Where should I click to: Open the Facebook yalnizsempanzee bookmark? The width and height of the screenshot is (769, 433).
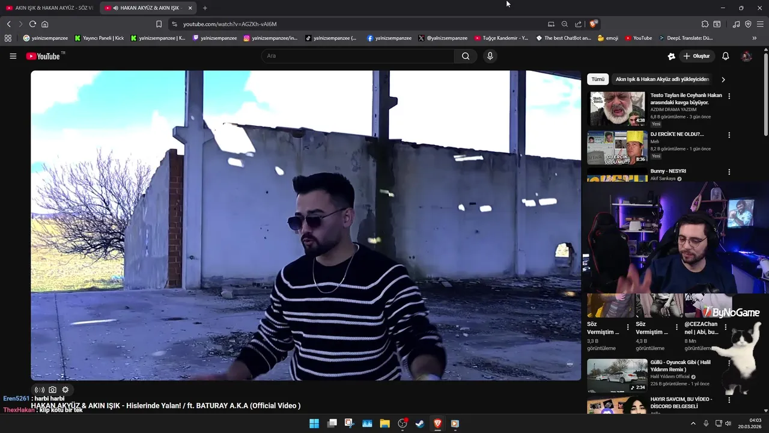[x=389, y=38]
